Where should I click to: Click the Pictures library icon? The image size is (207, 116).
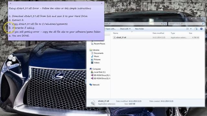tap(92, 59)
